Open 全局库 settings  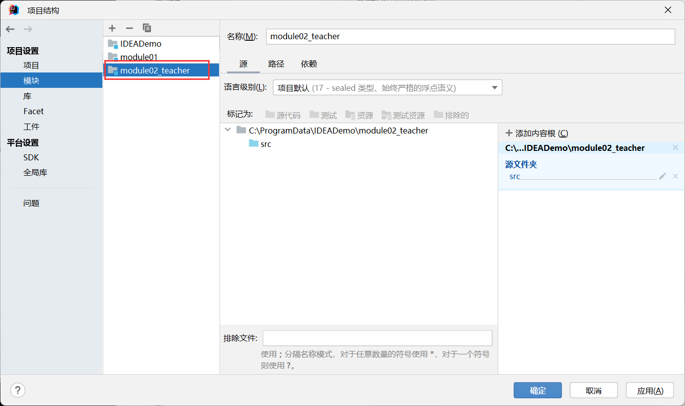point(35,173)
